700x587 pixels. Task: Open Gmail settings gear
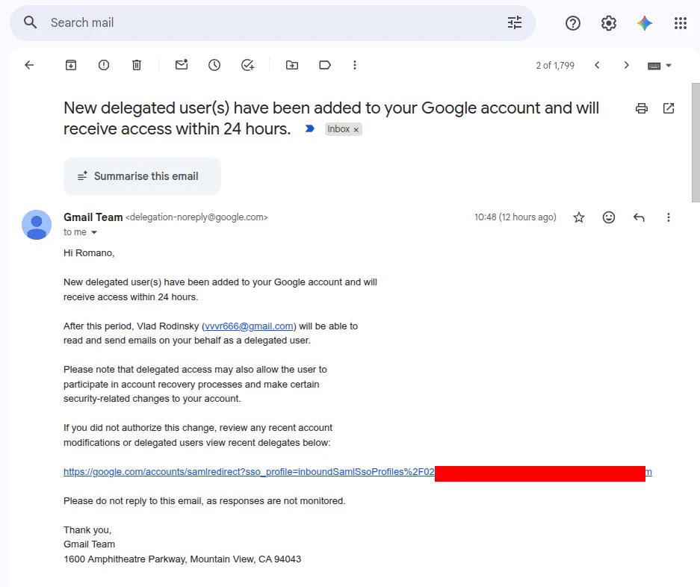[x=608, y=22]
